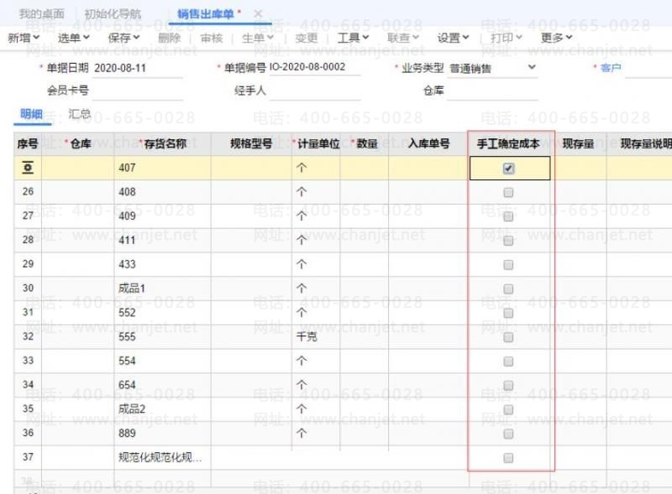The width and height of the screenshot is (672, 494).
Task: Check 手工确定成本 in row 37
Action: (x=509, y=459)
